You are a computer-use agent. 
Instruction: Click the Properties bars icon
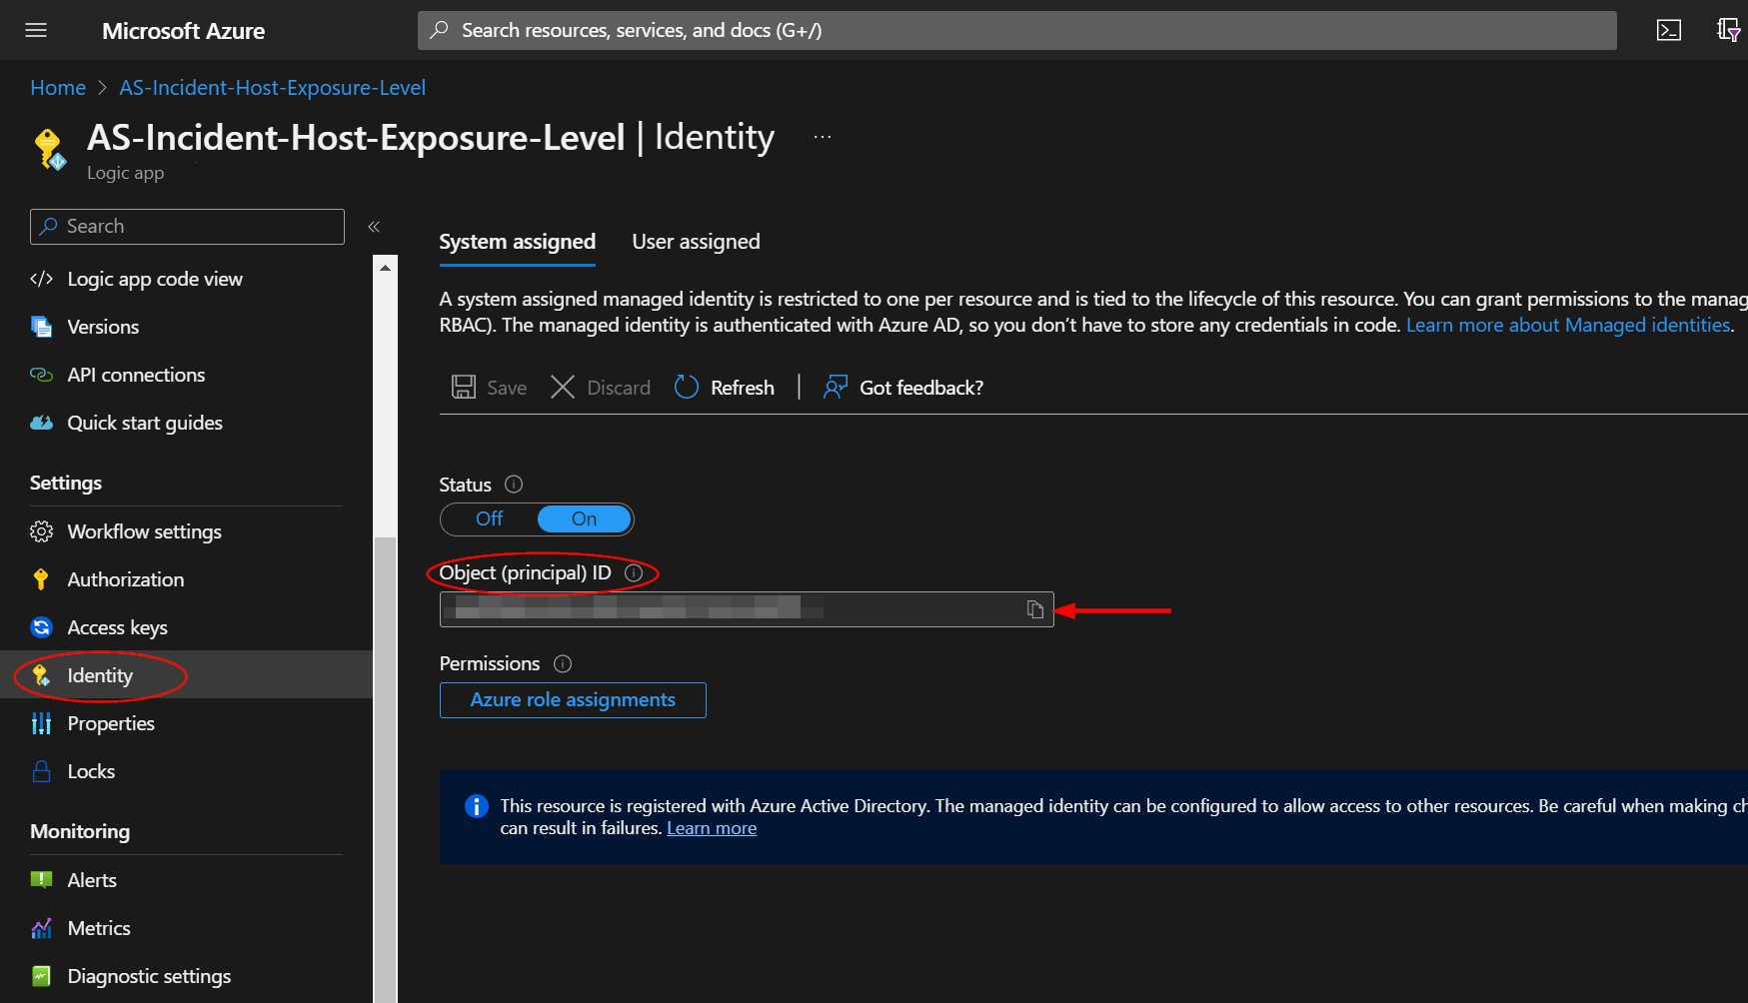click(41, 723)
